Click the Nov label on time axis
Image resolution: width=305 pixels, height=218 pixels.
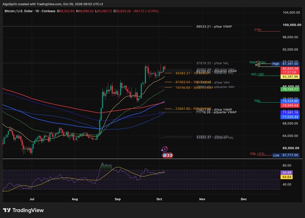tap(202, 199)
